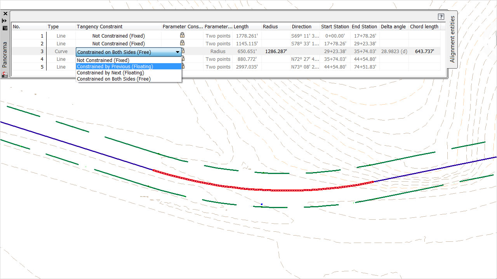Click the Direction column header
497x279 pixels.
click(305, 27)
